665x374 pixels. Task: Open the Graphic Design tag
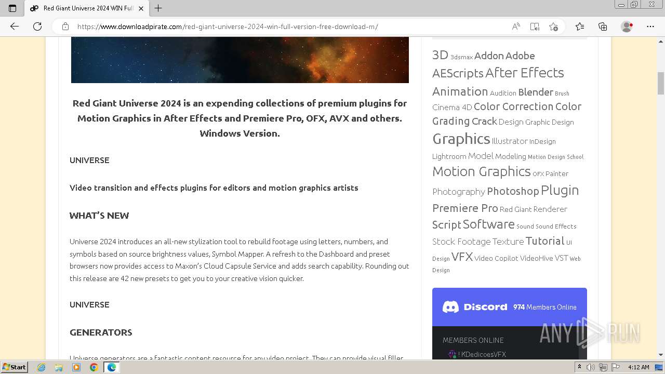point(550,122)
